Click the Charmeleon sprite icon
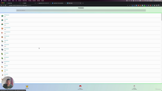The height and width of the screenshot is (91, 162). [2, 33]
